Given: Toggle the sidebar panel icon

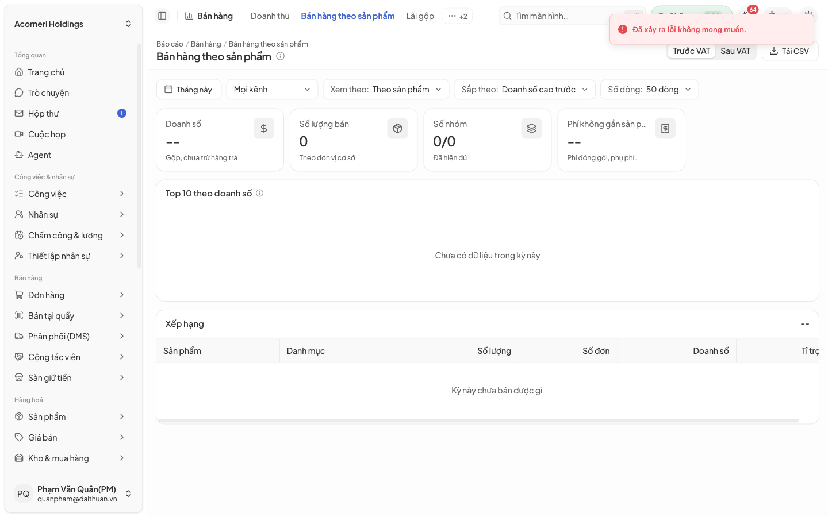Looking at the screenshot, I should point(162,16).
